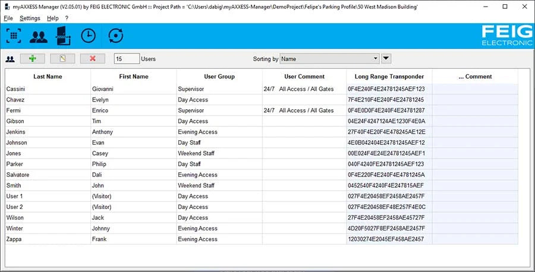This screenshot has height=272, width=535.
Task: Click the User Group column header
Action: click(219, 77)
